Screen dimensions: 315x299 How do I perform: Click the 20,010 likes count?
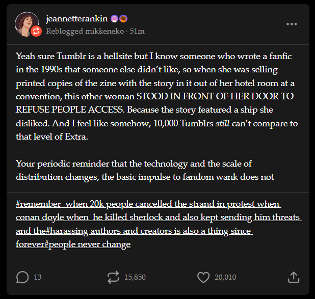tap(225, 277)
